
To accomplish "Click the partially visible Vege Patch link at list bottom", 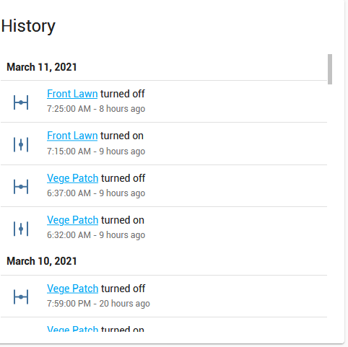I will coord(73,329).
